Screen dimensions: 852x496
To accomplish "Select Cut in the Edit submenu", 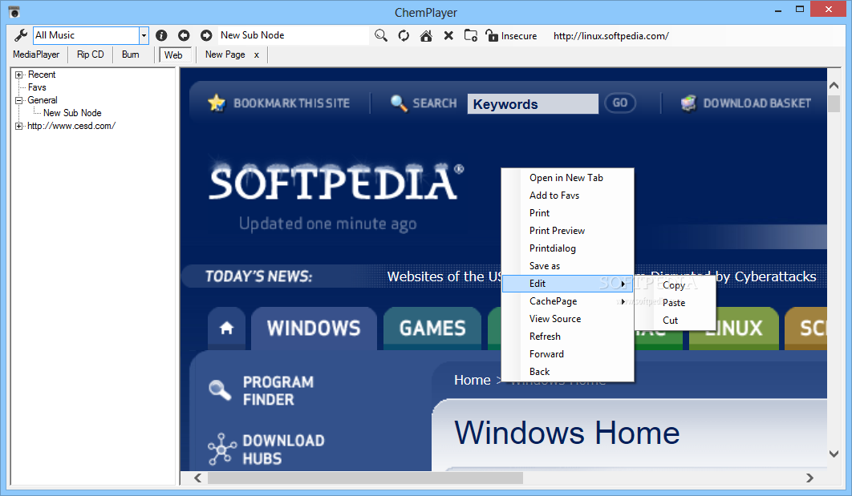I will (675, 321).
